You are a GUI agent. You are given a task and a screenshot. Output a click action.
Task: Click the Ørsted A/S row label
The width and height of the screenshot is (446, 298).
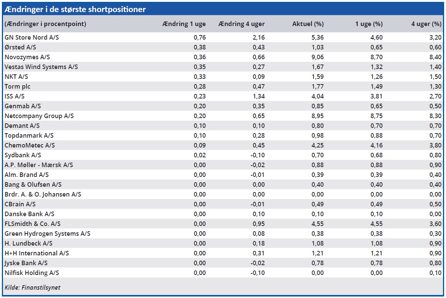[x=21, y=47]
